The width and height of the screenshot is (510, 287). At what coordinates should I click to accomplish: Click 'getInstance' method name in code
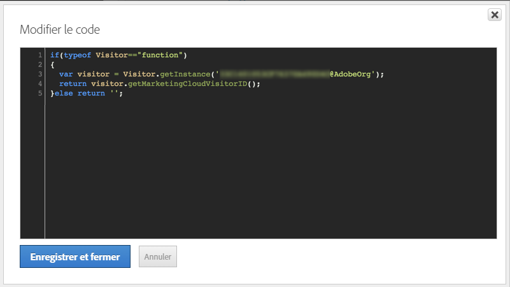tap(185, 74)
